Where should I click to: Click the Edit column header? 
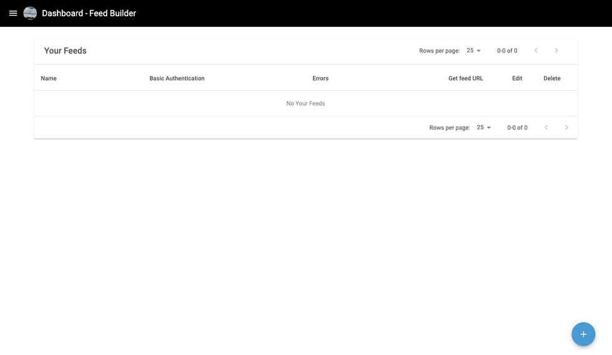coord(517,78)
